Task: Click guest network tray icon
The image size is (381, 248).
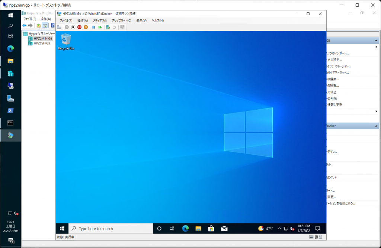Action: 286,229
